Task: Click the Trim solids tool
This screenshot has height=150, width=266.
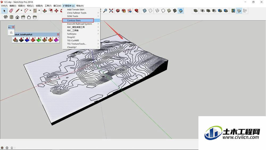Action: point(220,11)
